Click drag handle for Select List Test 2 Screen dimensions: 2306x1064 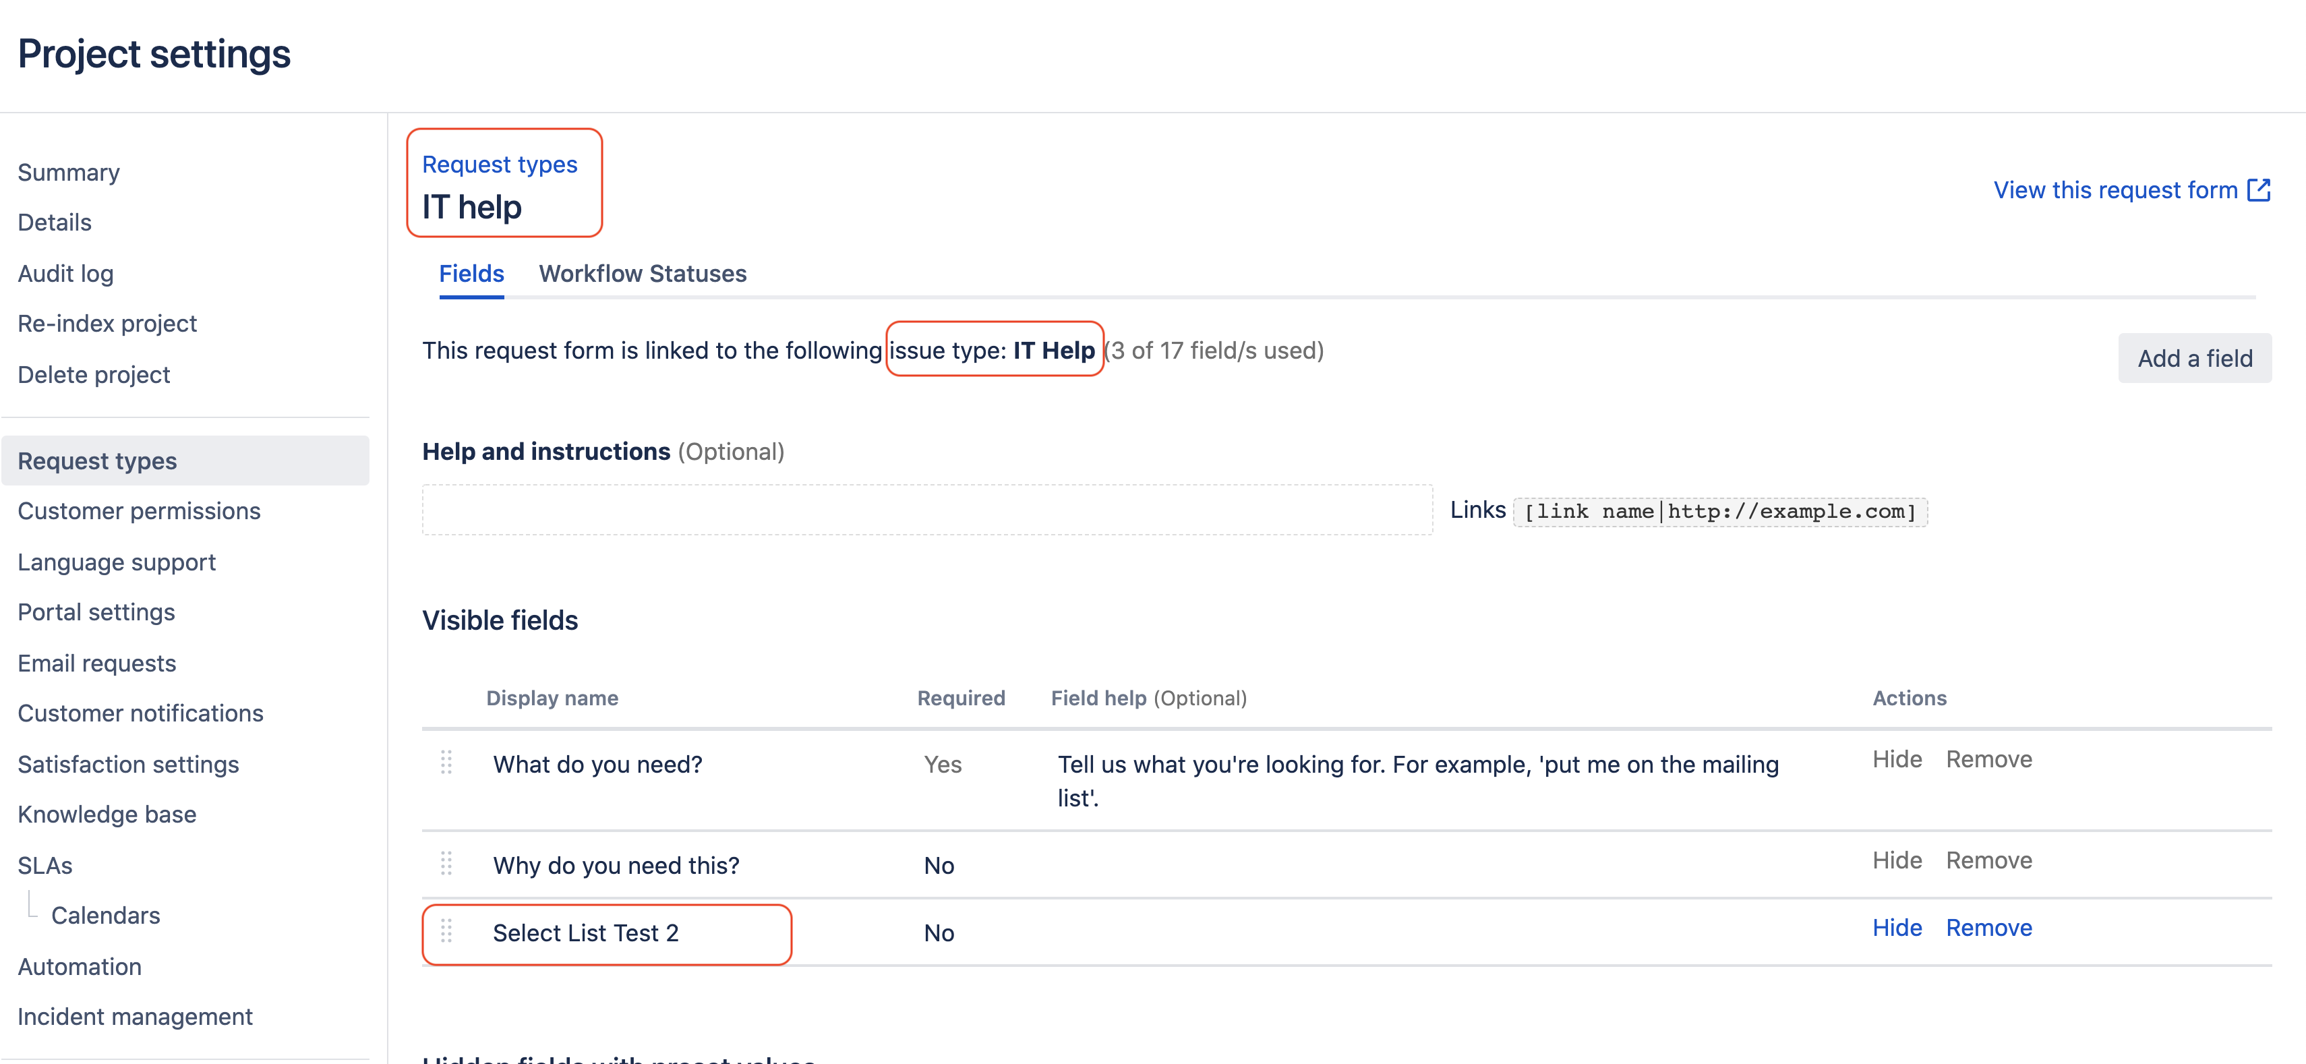click(x=446, y=932)
